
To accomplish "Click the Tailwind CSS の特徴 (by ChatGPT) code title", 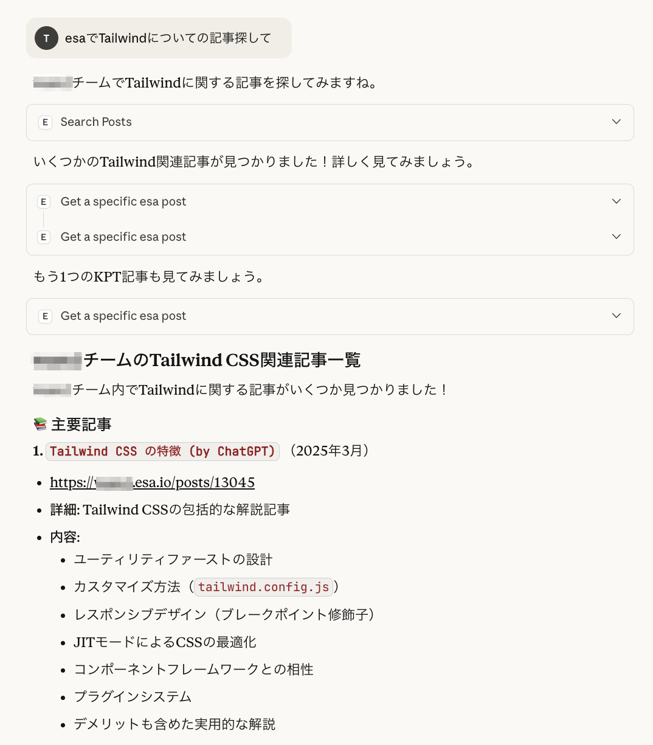I will pos(162,451).
